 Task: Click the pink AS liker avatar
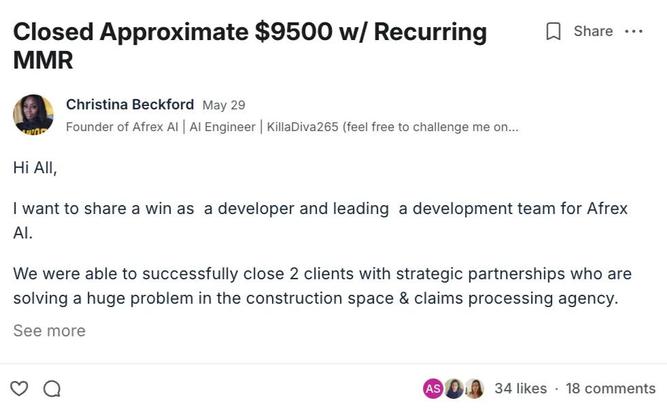pyautogui.click(x=433, y=389)
